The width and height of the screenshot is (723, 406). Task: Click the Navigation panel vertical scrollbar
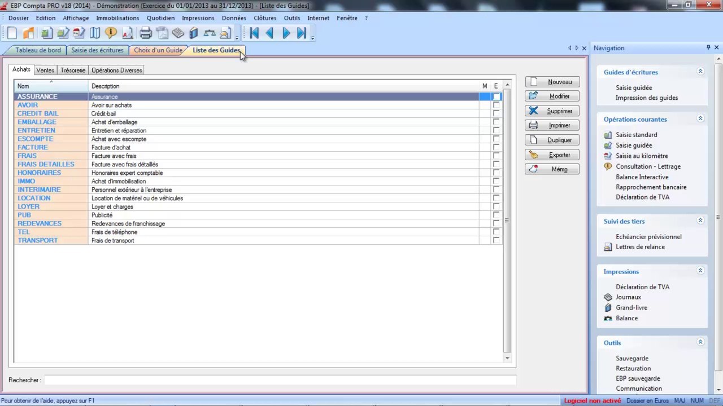tap(718, 217)
